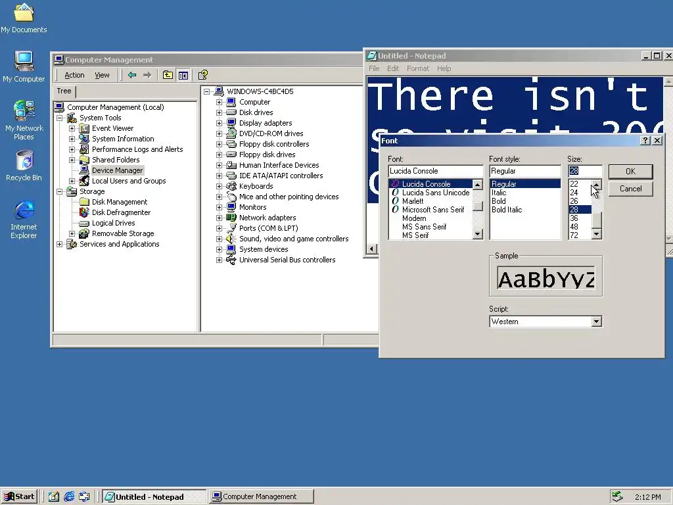Click the Keyboards device icon
Screen dimensions: 673x505
pyautogui.click(x=231, y=186)
